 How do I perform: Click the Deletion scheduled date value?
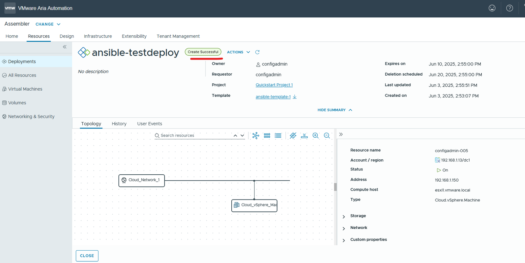[x=455, y=75]
